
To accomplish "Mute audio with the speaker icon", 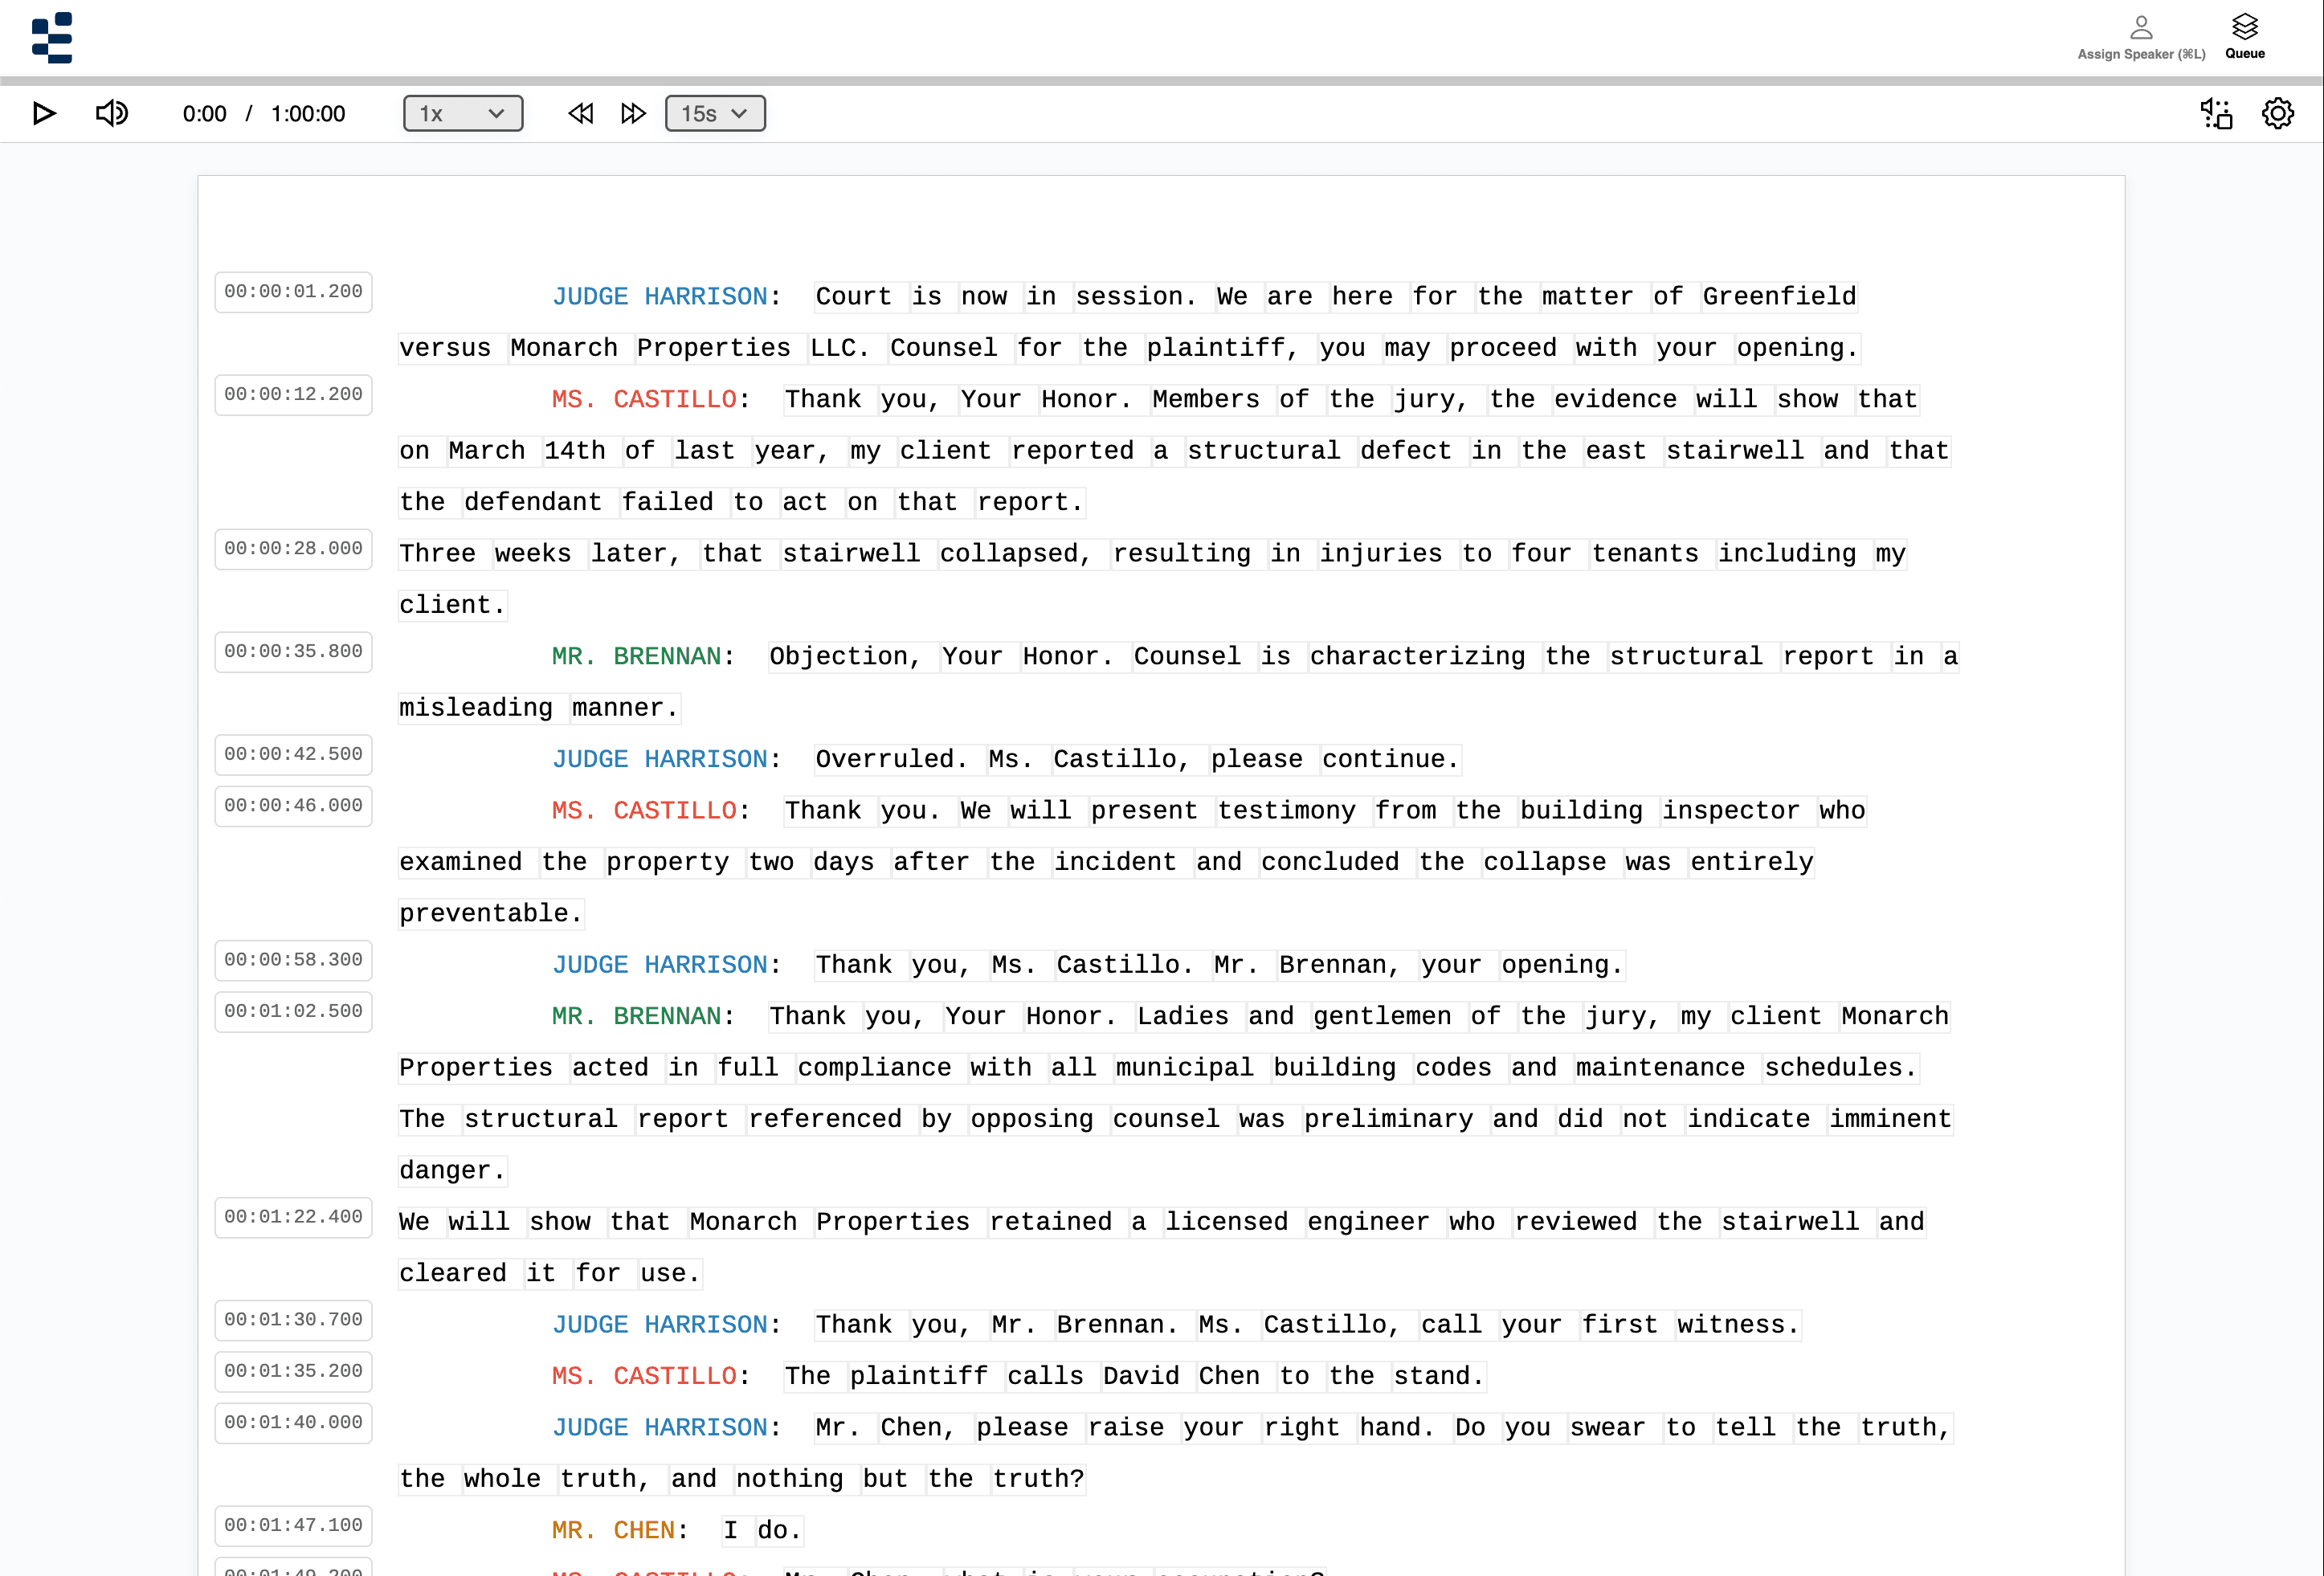I will 112,114.
